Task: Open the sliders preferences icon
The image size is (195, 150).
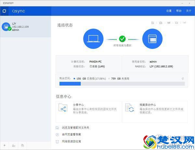Action: 169,23
